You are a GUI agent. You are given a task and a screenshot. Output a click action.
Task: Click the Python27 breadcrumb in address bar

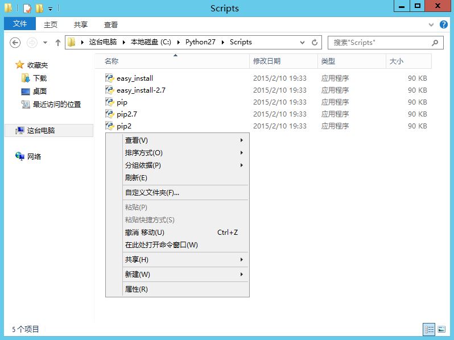[200, 43]
